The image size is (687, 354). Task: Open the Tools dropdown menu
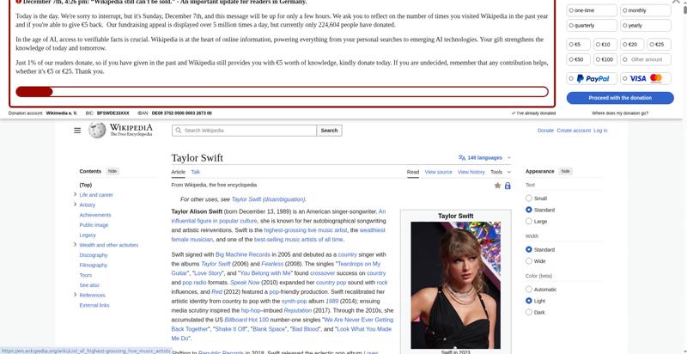point(501,172)
